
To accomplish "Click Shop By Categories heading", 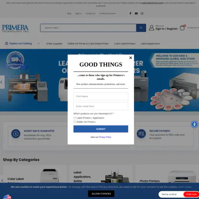I will [x=21, y=160].
